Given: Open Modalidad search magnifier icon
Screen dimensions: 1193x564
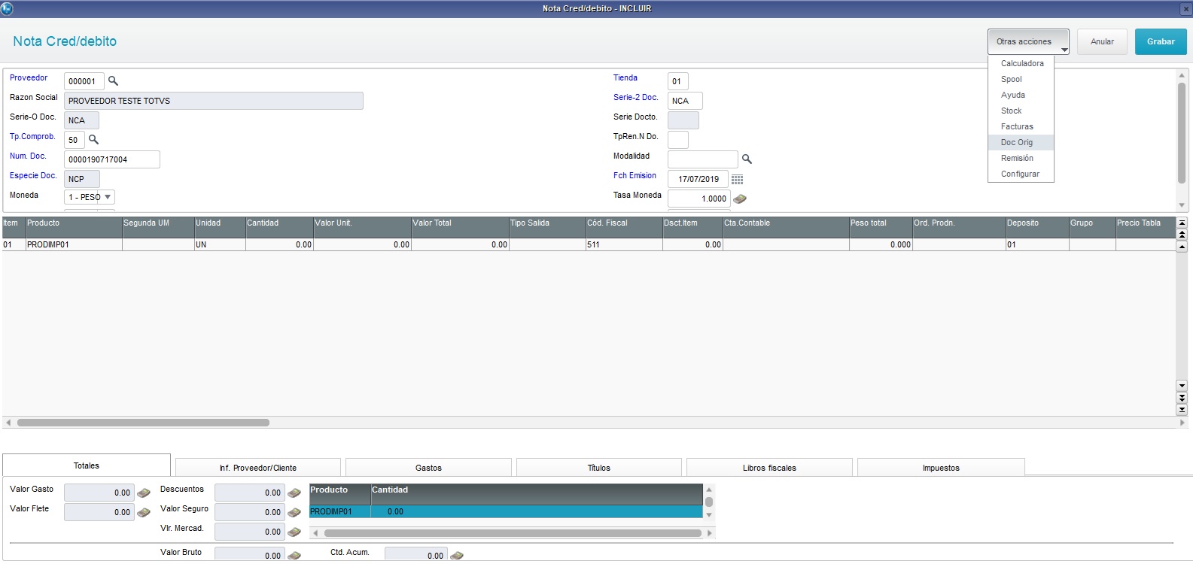Looking at the screenshot, I should click(x=747, y=159).
